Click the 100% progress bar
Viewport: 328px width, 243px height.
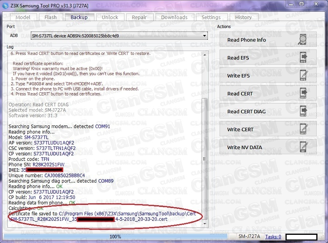point(115,236)
